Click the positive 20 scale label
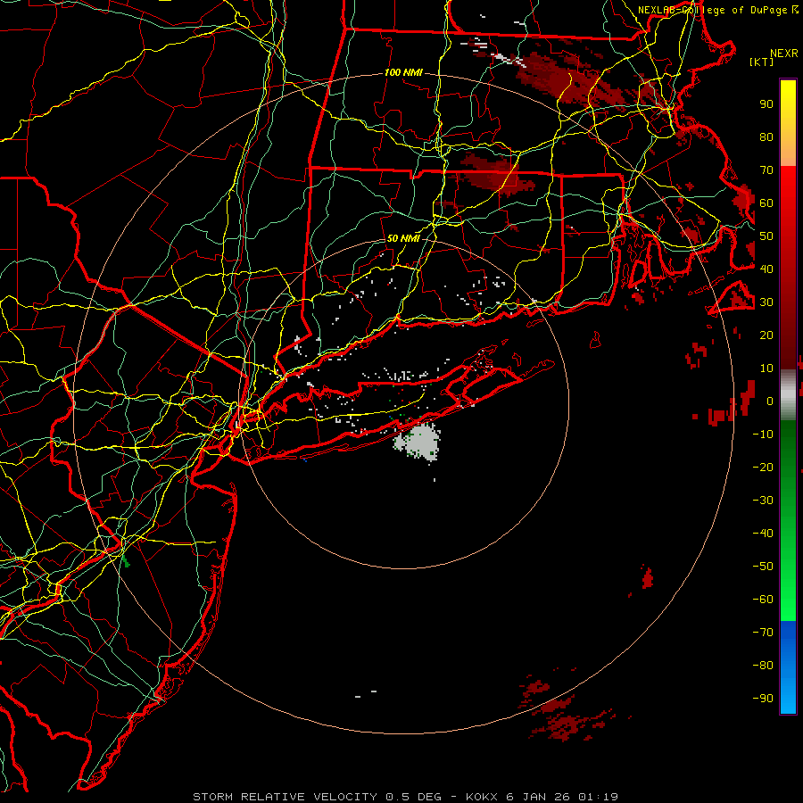The image size is (803, 803). 766,335
